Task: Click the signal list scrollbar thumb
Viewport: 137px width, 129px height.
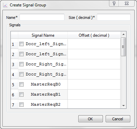Action: (x=124, y=47)
